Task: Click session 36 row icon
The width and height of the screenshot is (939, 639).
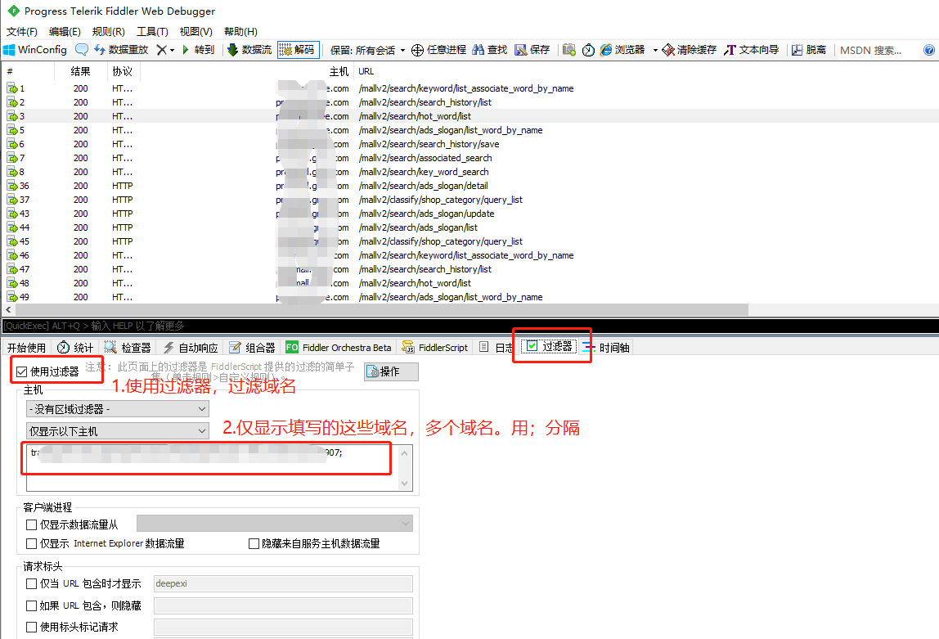Action: pyautogui.click(x=12, y=186)
